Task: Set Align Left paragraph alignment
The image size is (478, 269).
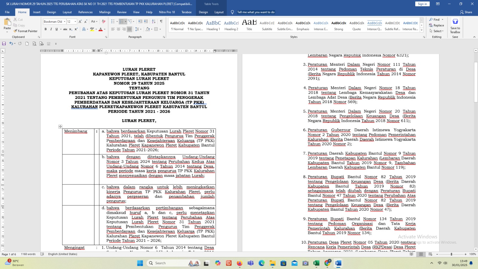Action: 113,29
